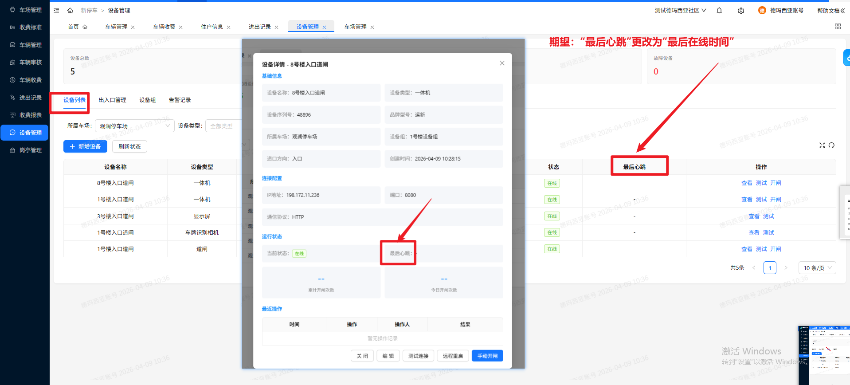This screenshot has width=850, height=385.
Task: Click the 远程重启 button
Action: (x=453, y=356)
